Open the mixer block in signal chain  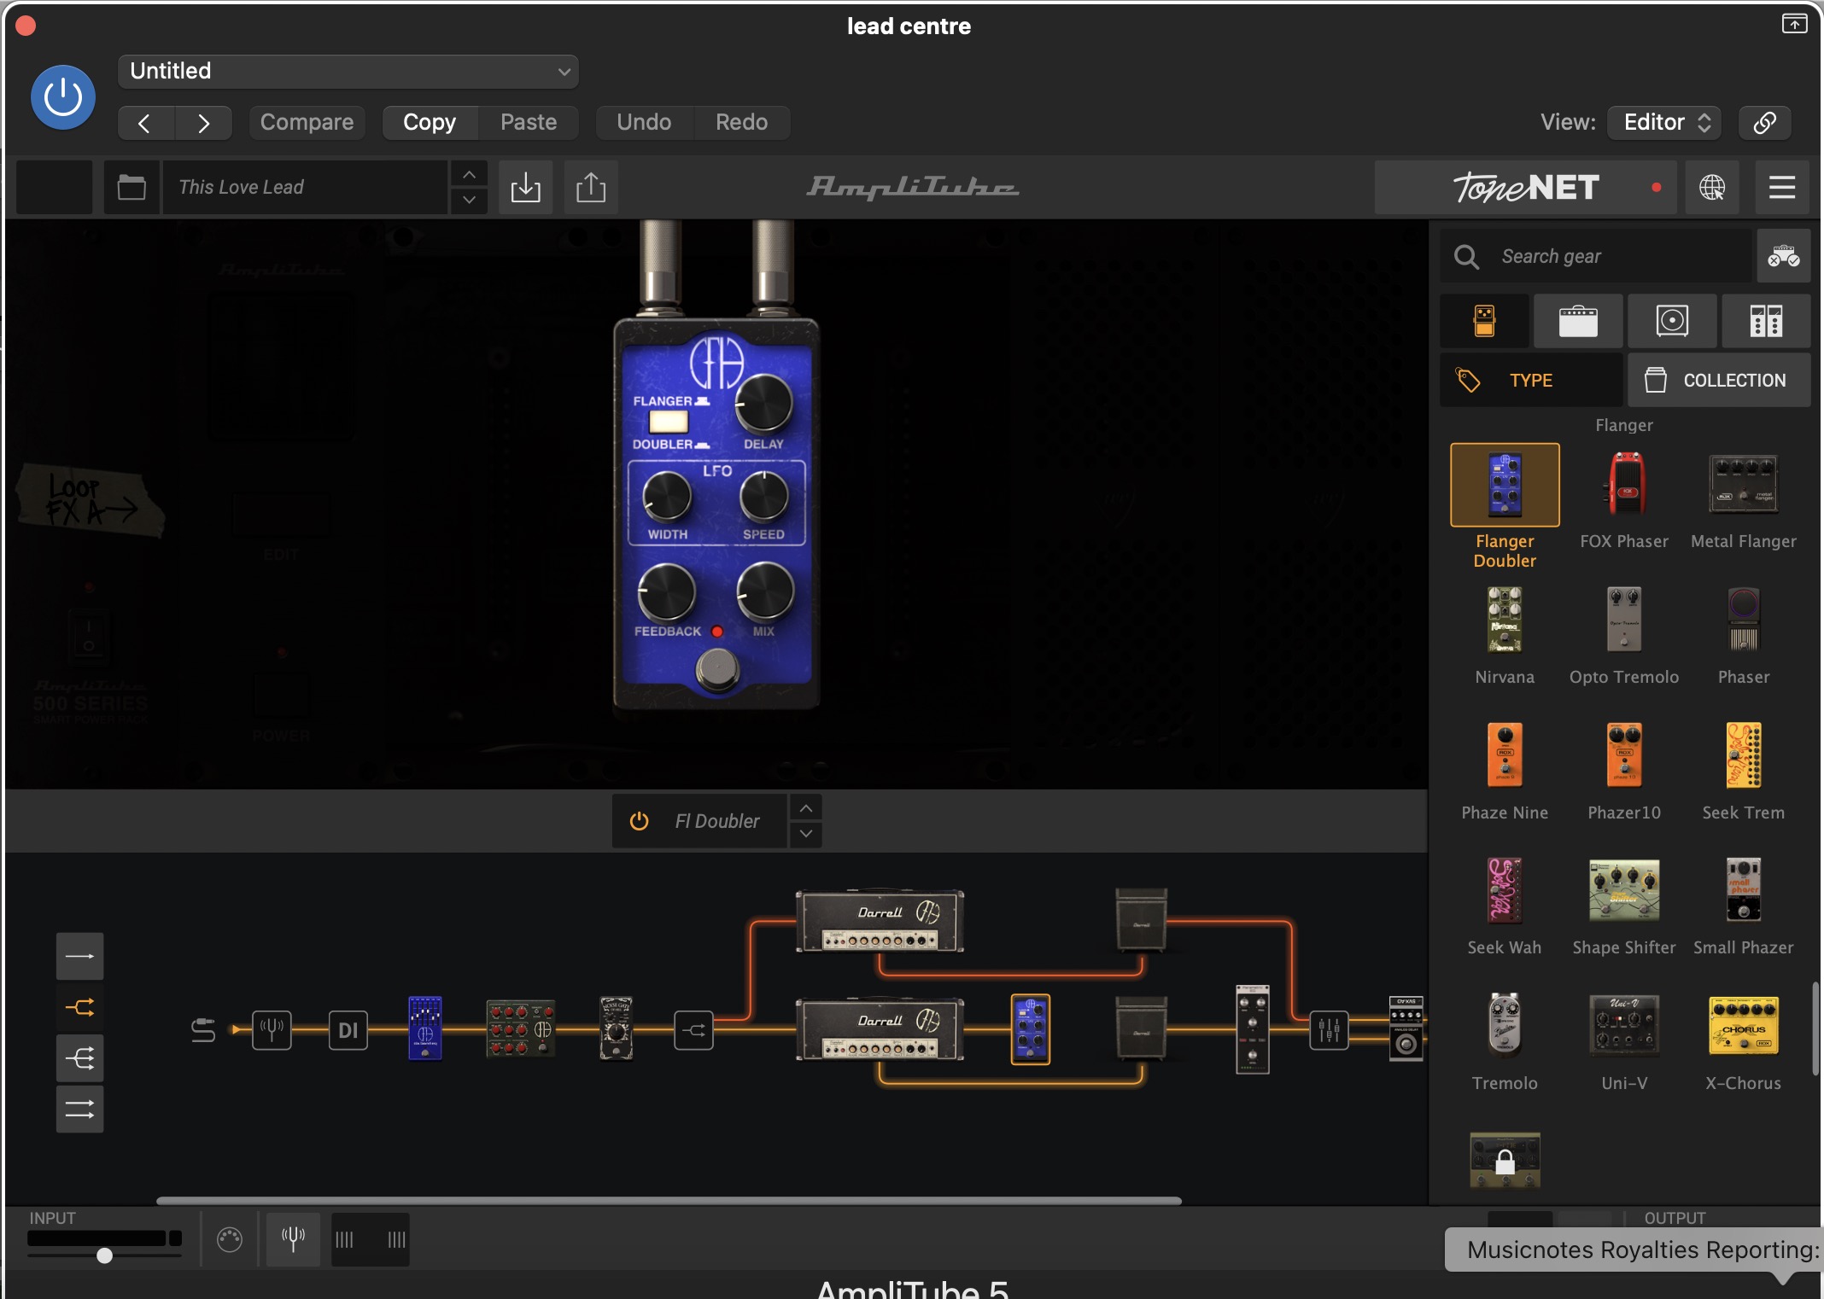(1329, 1030)
